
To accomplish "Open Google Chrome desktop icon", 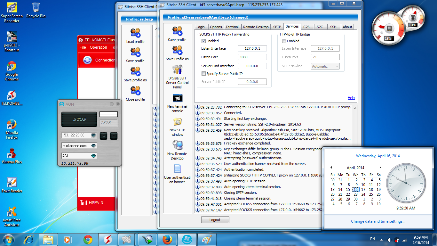I will pyautogui.click(x=12, y=71).
